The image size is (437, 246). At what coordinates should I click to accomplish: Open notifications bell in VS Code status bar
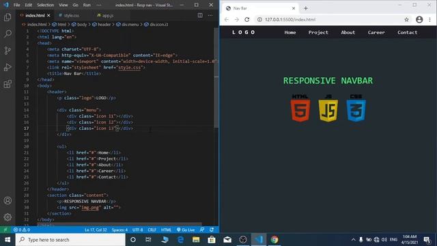(212, 230)
